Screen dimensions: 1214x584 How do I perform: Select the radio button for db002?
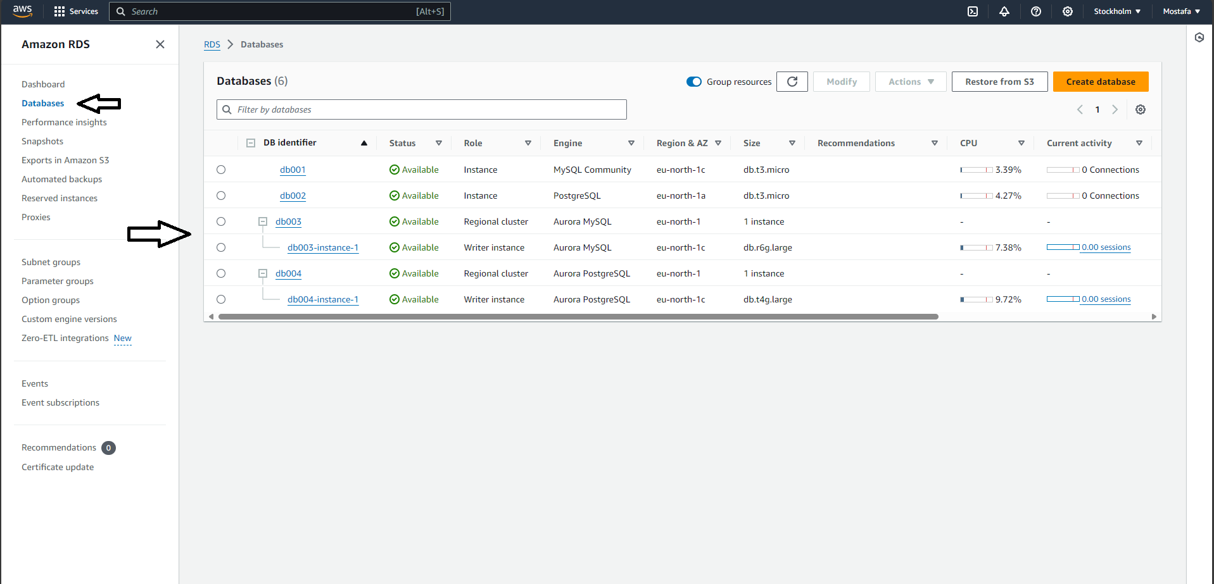tap(220, 195)
